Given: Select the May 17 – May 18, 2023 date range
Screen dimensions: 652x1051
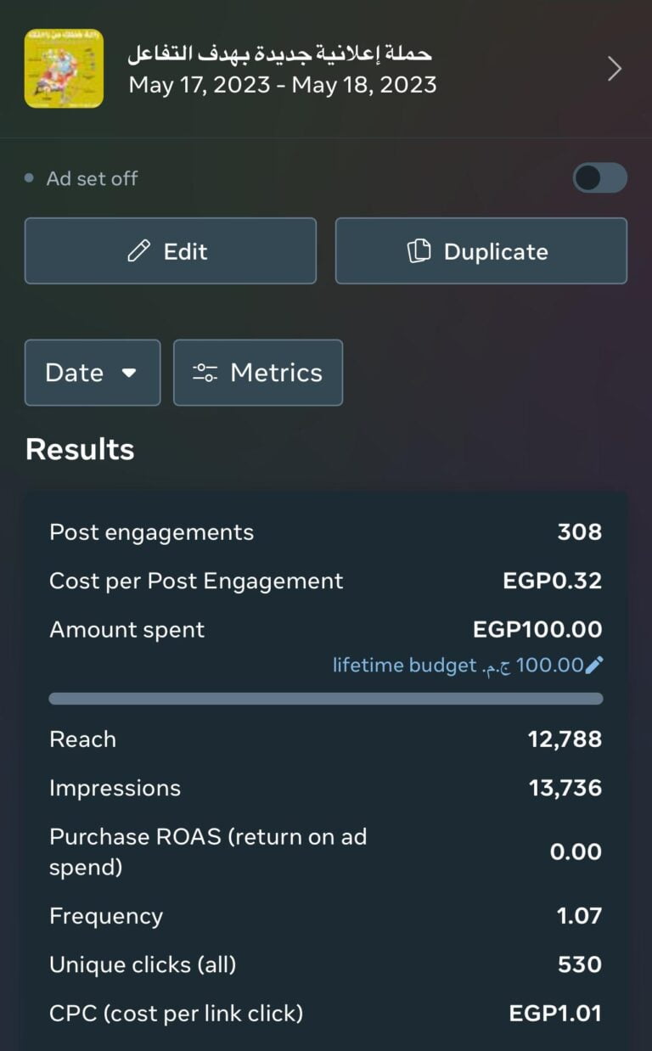Looking at the screenshot, I should pos(282,85).
